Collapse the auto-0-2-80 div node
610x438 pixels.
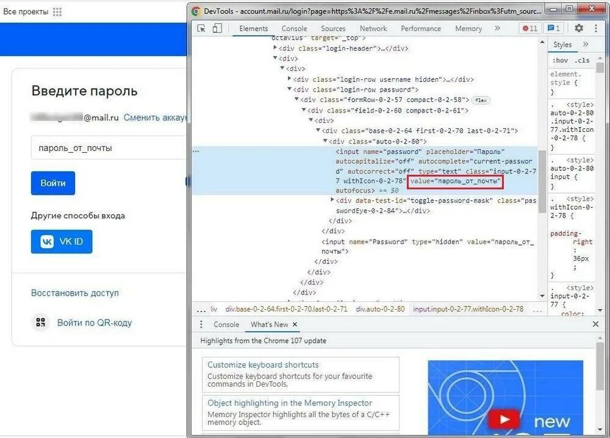coord(325,141)
